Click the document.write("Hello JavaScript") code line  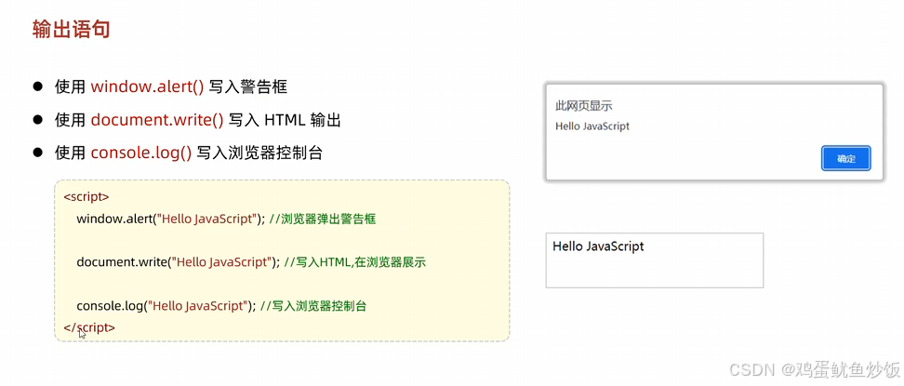[179, 262]
